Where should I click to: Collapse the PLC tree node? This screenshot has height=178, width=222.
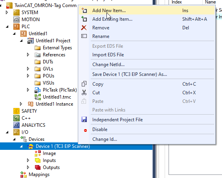pos(7,27)
